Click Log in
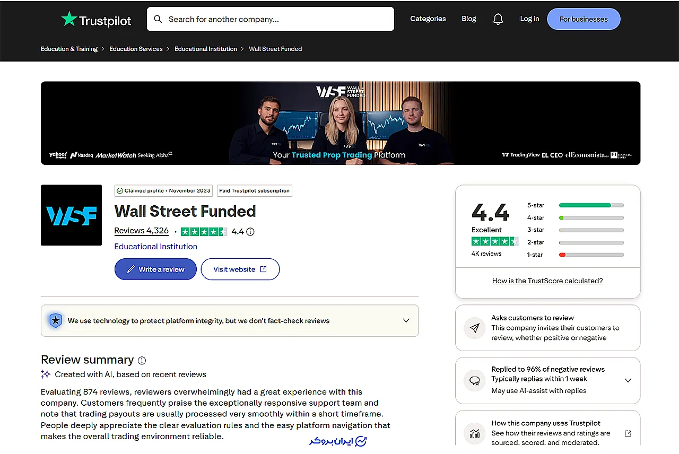The image size is (679, 454). click(x=529, y=19)
